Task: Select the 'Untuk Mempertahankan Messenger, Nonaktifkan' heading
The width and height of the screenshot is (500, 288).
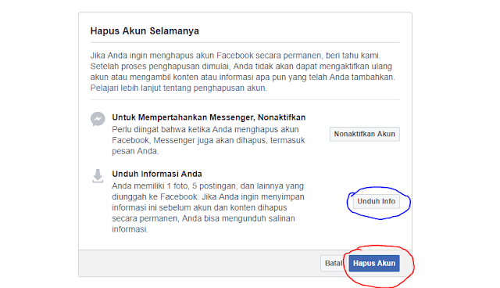Action: pyautogui.click(x=209, y=117)
